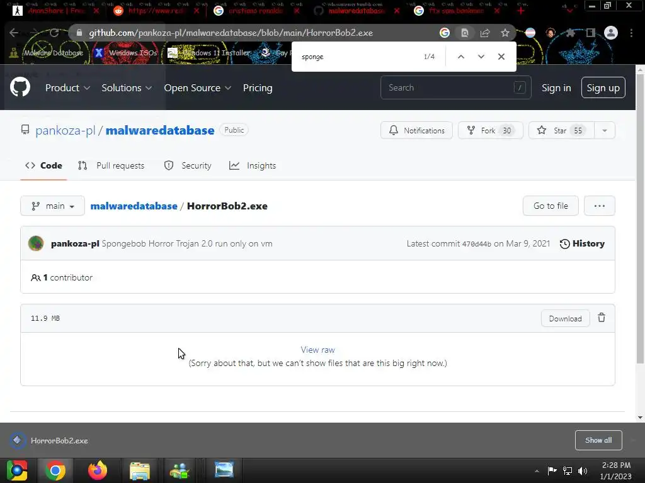Open the GitHub Octocat home logo
Screen dimensions: 645x483
pyautogui.click(x=20, y=87)
